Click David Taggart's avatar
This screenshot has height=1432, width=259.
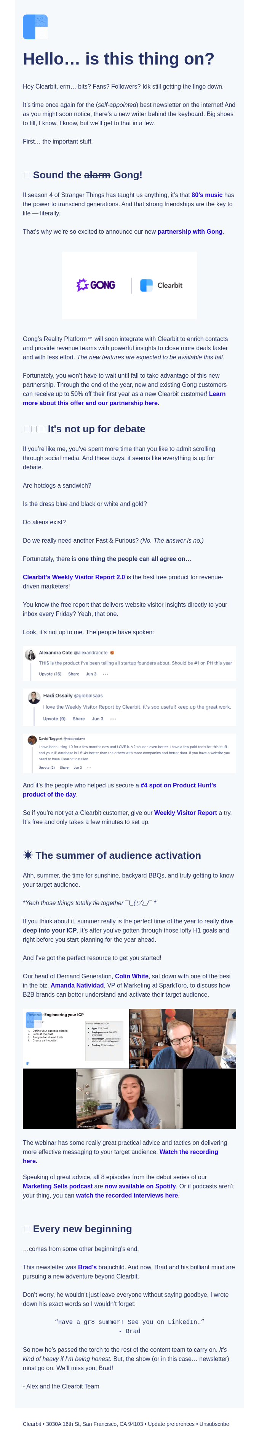click(32, 739)
